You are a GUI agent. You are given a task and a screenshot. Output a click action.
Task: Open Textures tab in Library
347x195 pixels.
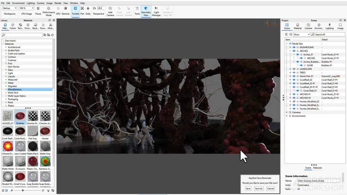point(20,27)
